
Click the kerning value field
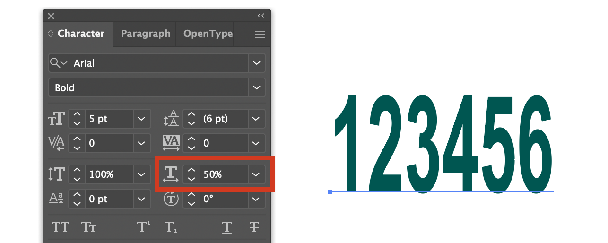click(x=110, y=143)
